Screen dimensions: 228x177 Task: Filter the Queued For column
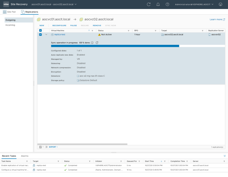[139, 161]
